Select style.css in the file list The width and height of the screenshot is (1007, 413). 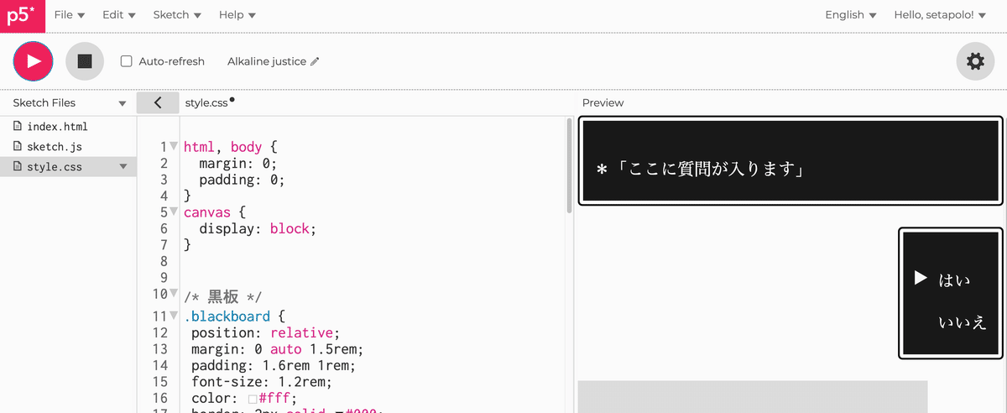click(68, 166)
